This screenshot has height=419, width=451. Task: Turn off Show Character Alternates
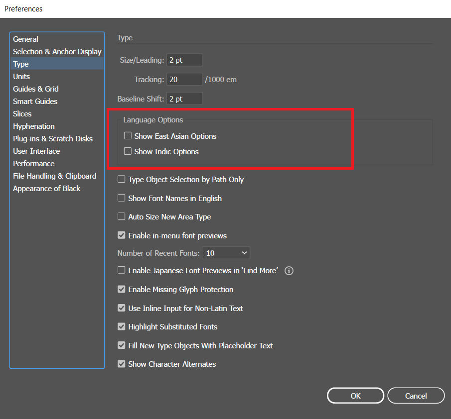121,364
